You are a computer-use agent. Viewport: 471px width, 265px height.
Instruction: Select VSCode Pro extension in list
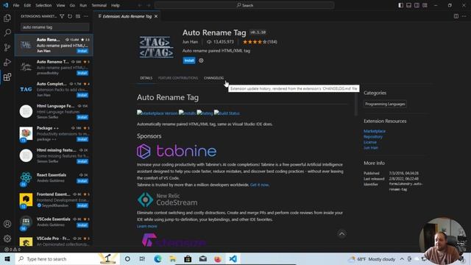(x=54, y=241)
